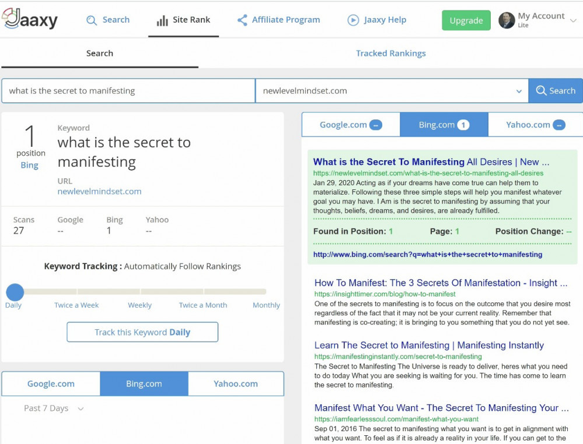Select Twice a Month tracking frequency
This screenshot has width=583, height=444.
pos(203,305)
